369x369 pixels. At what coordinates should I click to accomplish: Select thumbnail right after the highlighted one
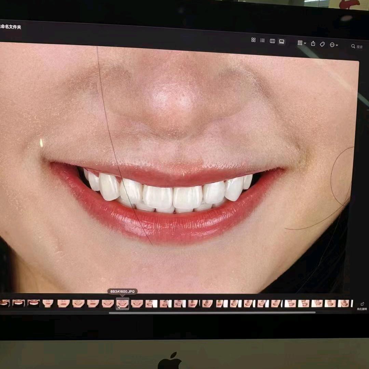[x=137, y=303]
